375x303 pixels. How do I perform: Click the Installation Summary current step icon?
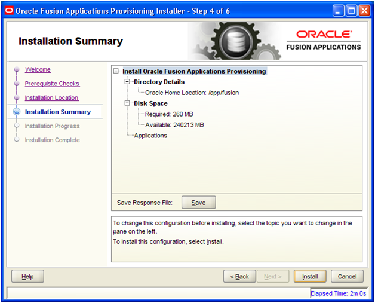pos(17,112)
